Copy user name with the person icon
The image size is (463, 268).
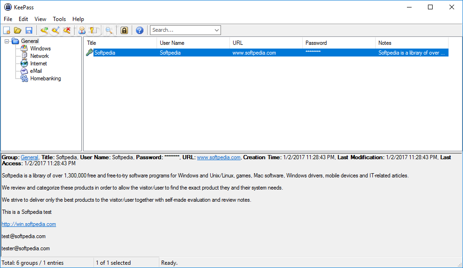pyautogui.click(x=82, y=30)
